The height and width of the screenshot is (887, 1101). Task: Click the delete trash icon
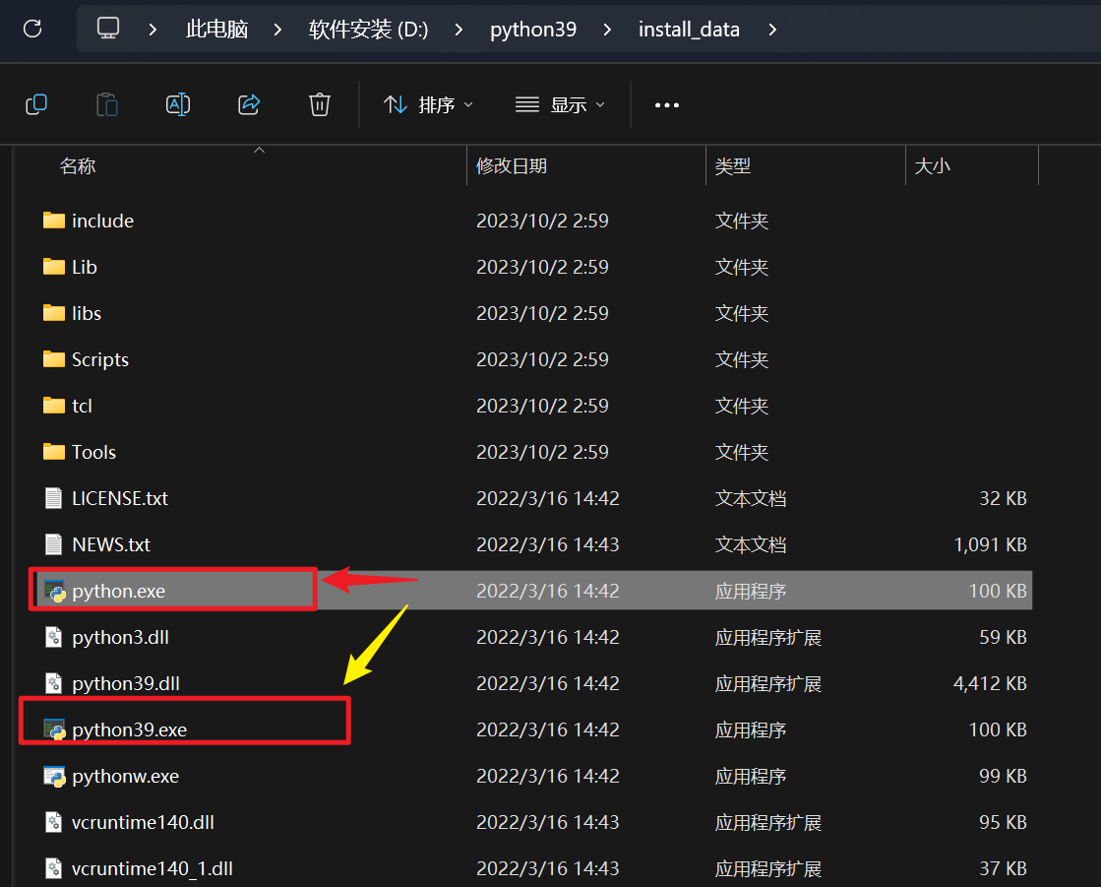320,104
